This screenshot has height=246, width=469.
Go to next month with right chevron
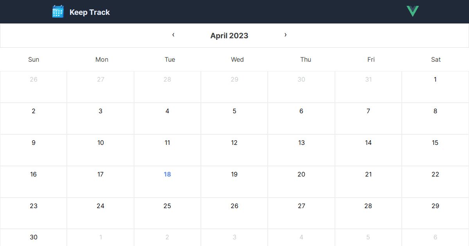click(285, 35)
